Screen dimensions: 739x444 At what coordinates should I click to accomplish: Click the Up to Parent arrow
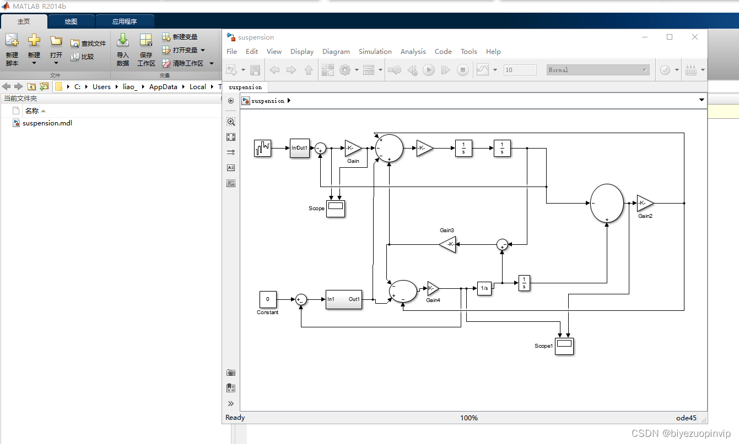click(x=309, y=70)
